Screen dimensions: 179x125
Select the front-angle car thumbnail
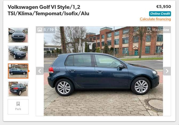click(18, 53)
